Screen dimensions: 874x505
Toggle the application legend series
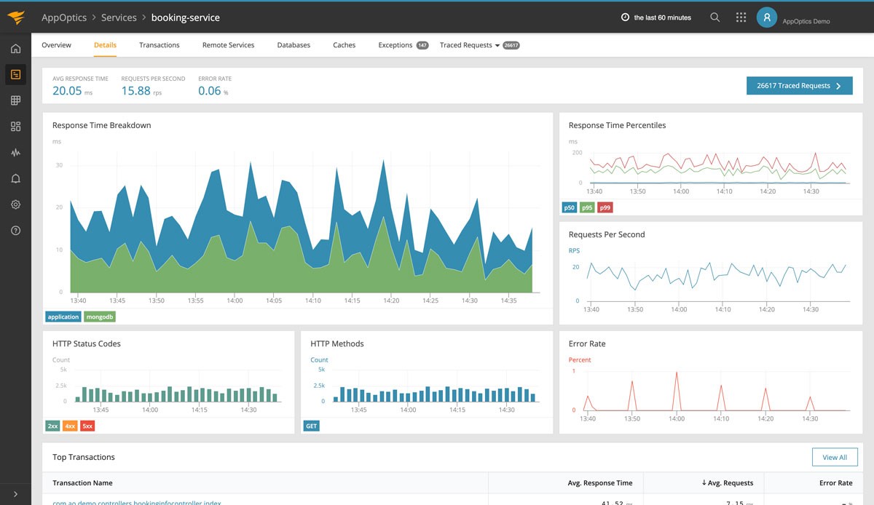point(63,317)
